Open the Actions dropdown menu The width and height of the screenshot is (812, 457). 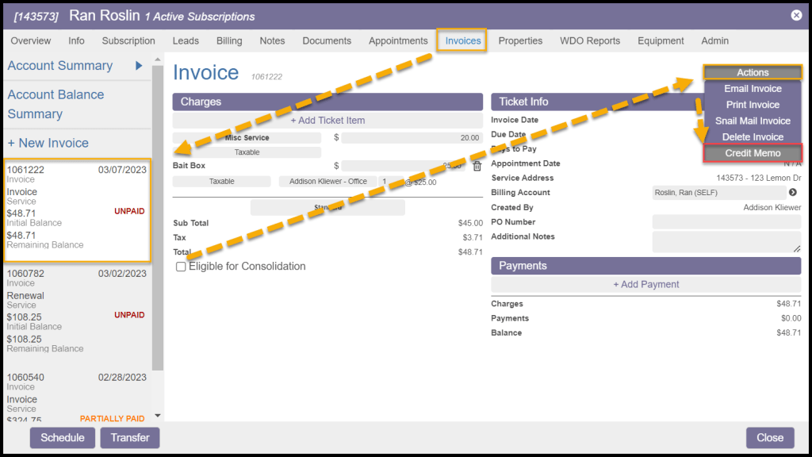pos(753,72)
